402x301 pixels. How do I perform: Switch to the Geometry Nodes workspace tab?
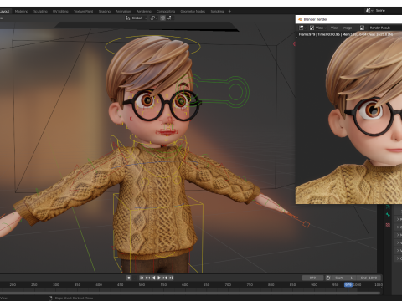(193, 11)
